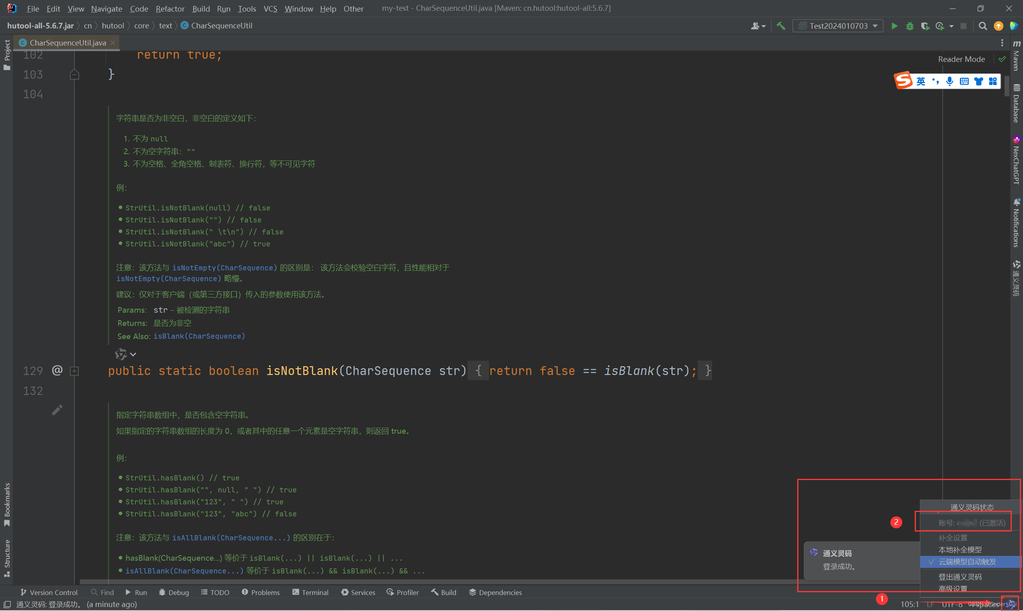Open Search Everywhere magnifier icon
The image size is (1023, 611).
[x=983, y=26]
